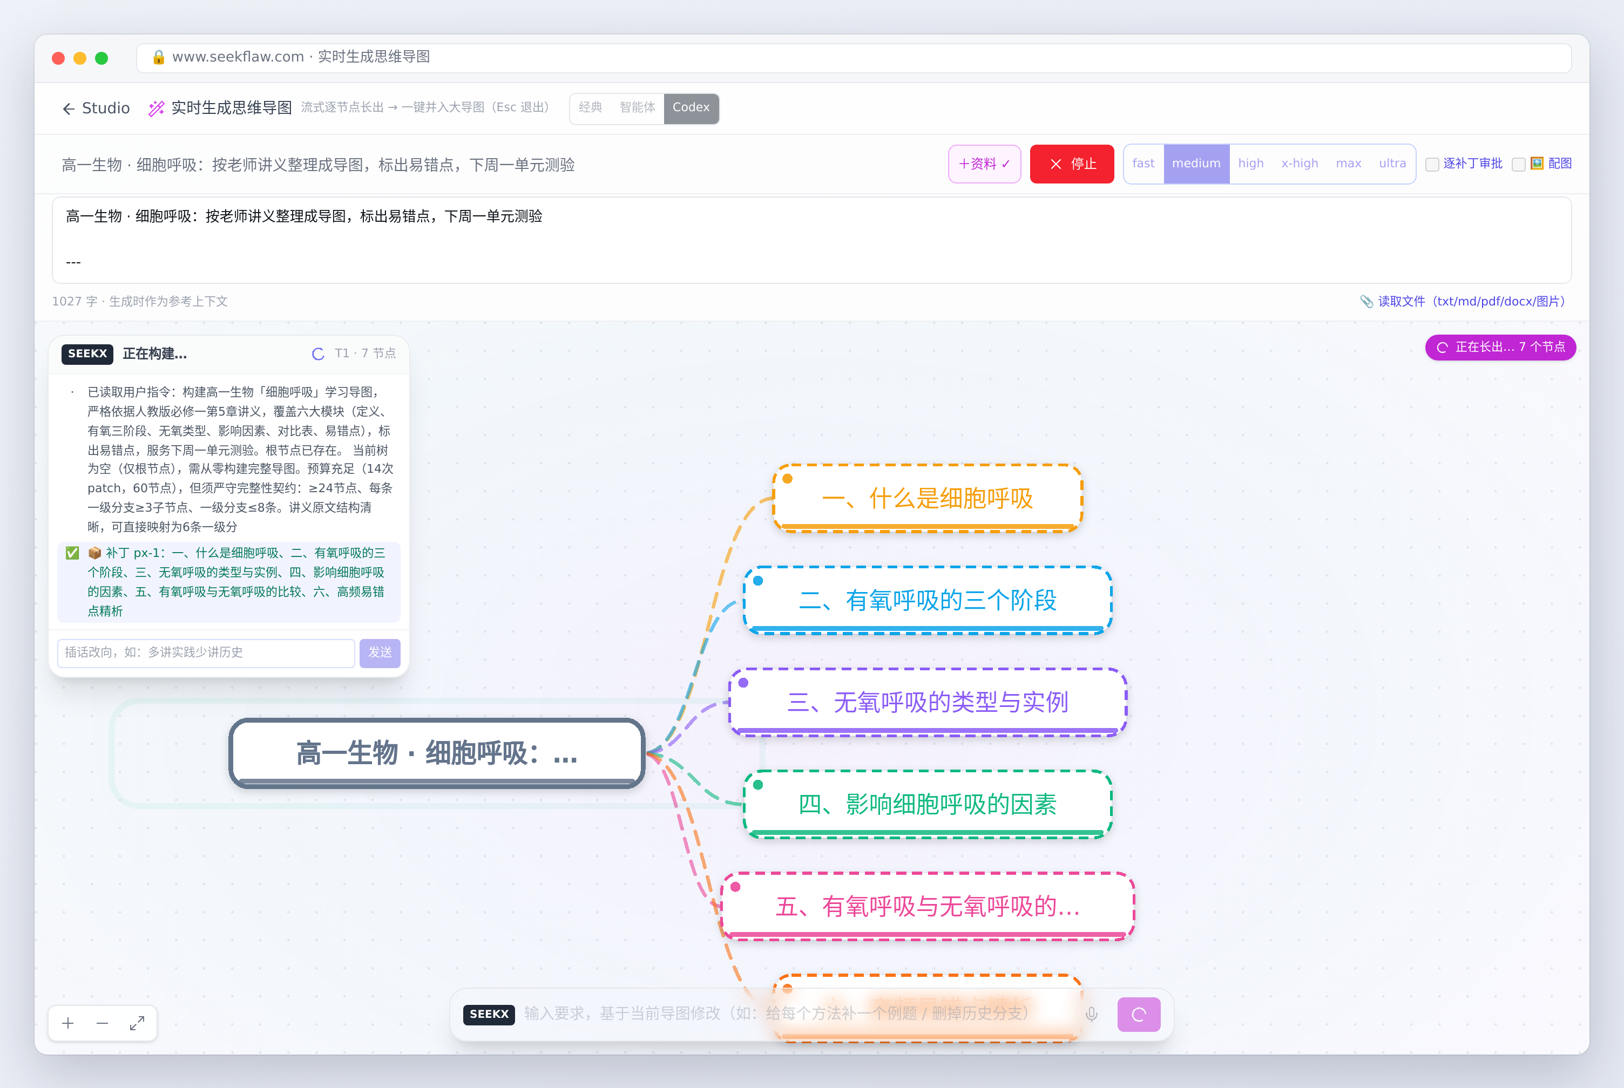Click 发送 send button
Image resolution: width=1624 pixels, height=1088 pixels.
tap(380, 653)
